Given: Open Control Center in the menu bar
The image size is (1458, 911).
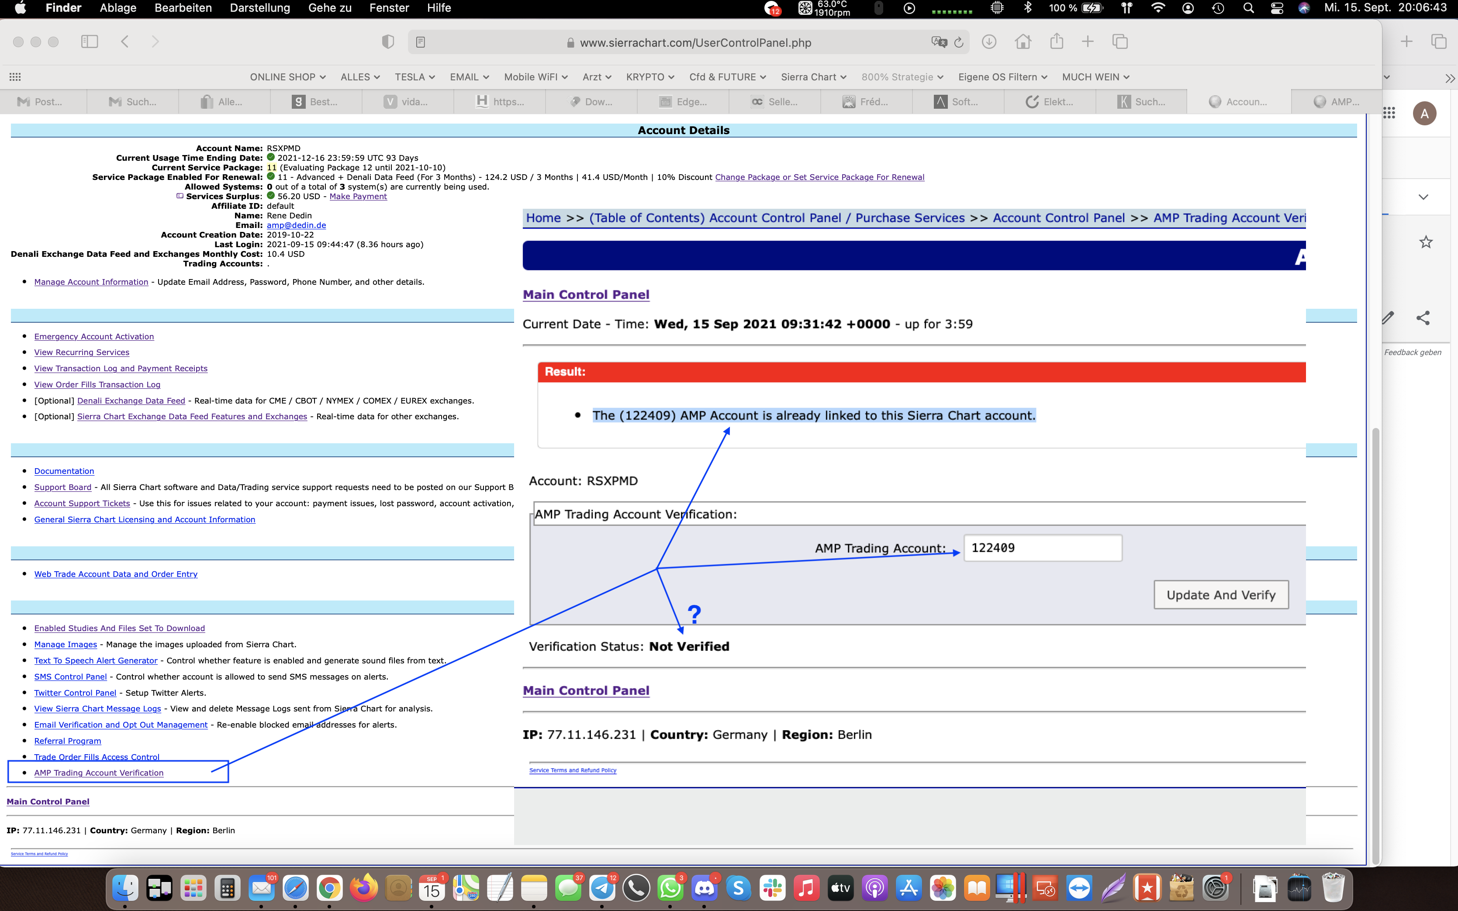Looking at the screenshot, I should pyautogui.click(x=1276, y=8).
